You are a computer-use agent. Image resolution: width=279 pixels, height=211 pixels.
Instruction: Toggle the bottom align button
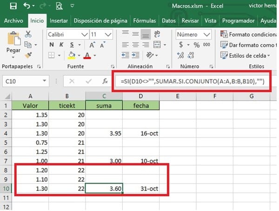tap(146, 34)
